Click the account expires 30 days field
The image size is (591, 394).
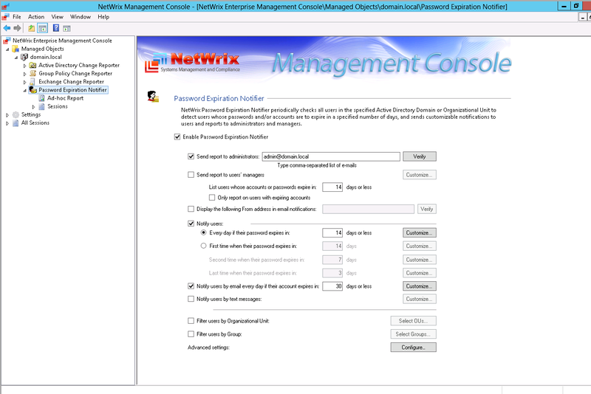click(x=332, y=286)
